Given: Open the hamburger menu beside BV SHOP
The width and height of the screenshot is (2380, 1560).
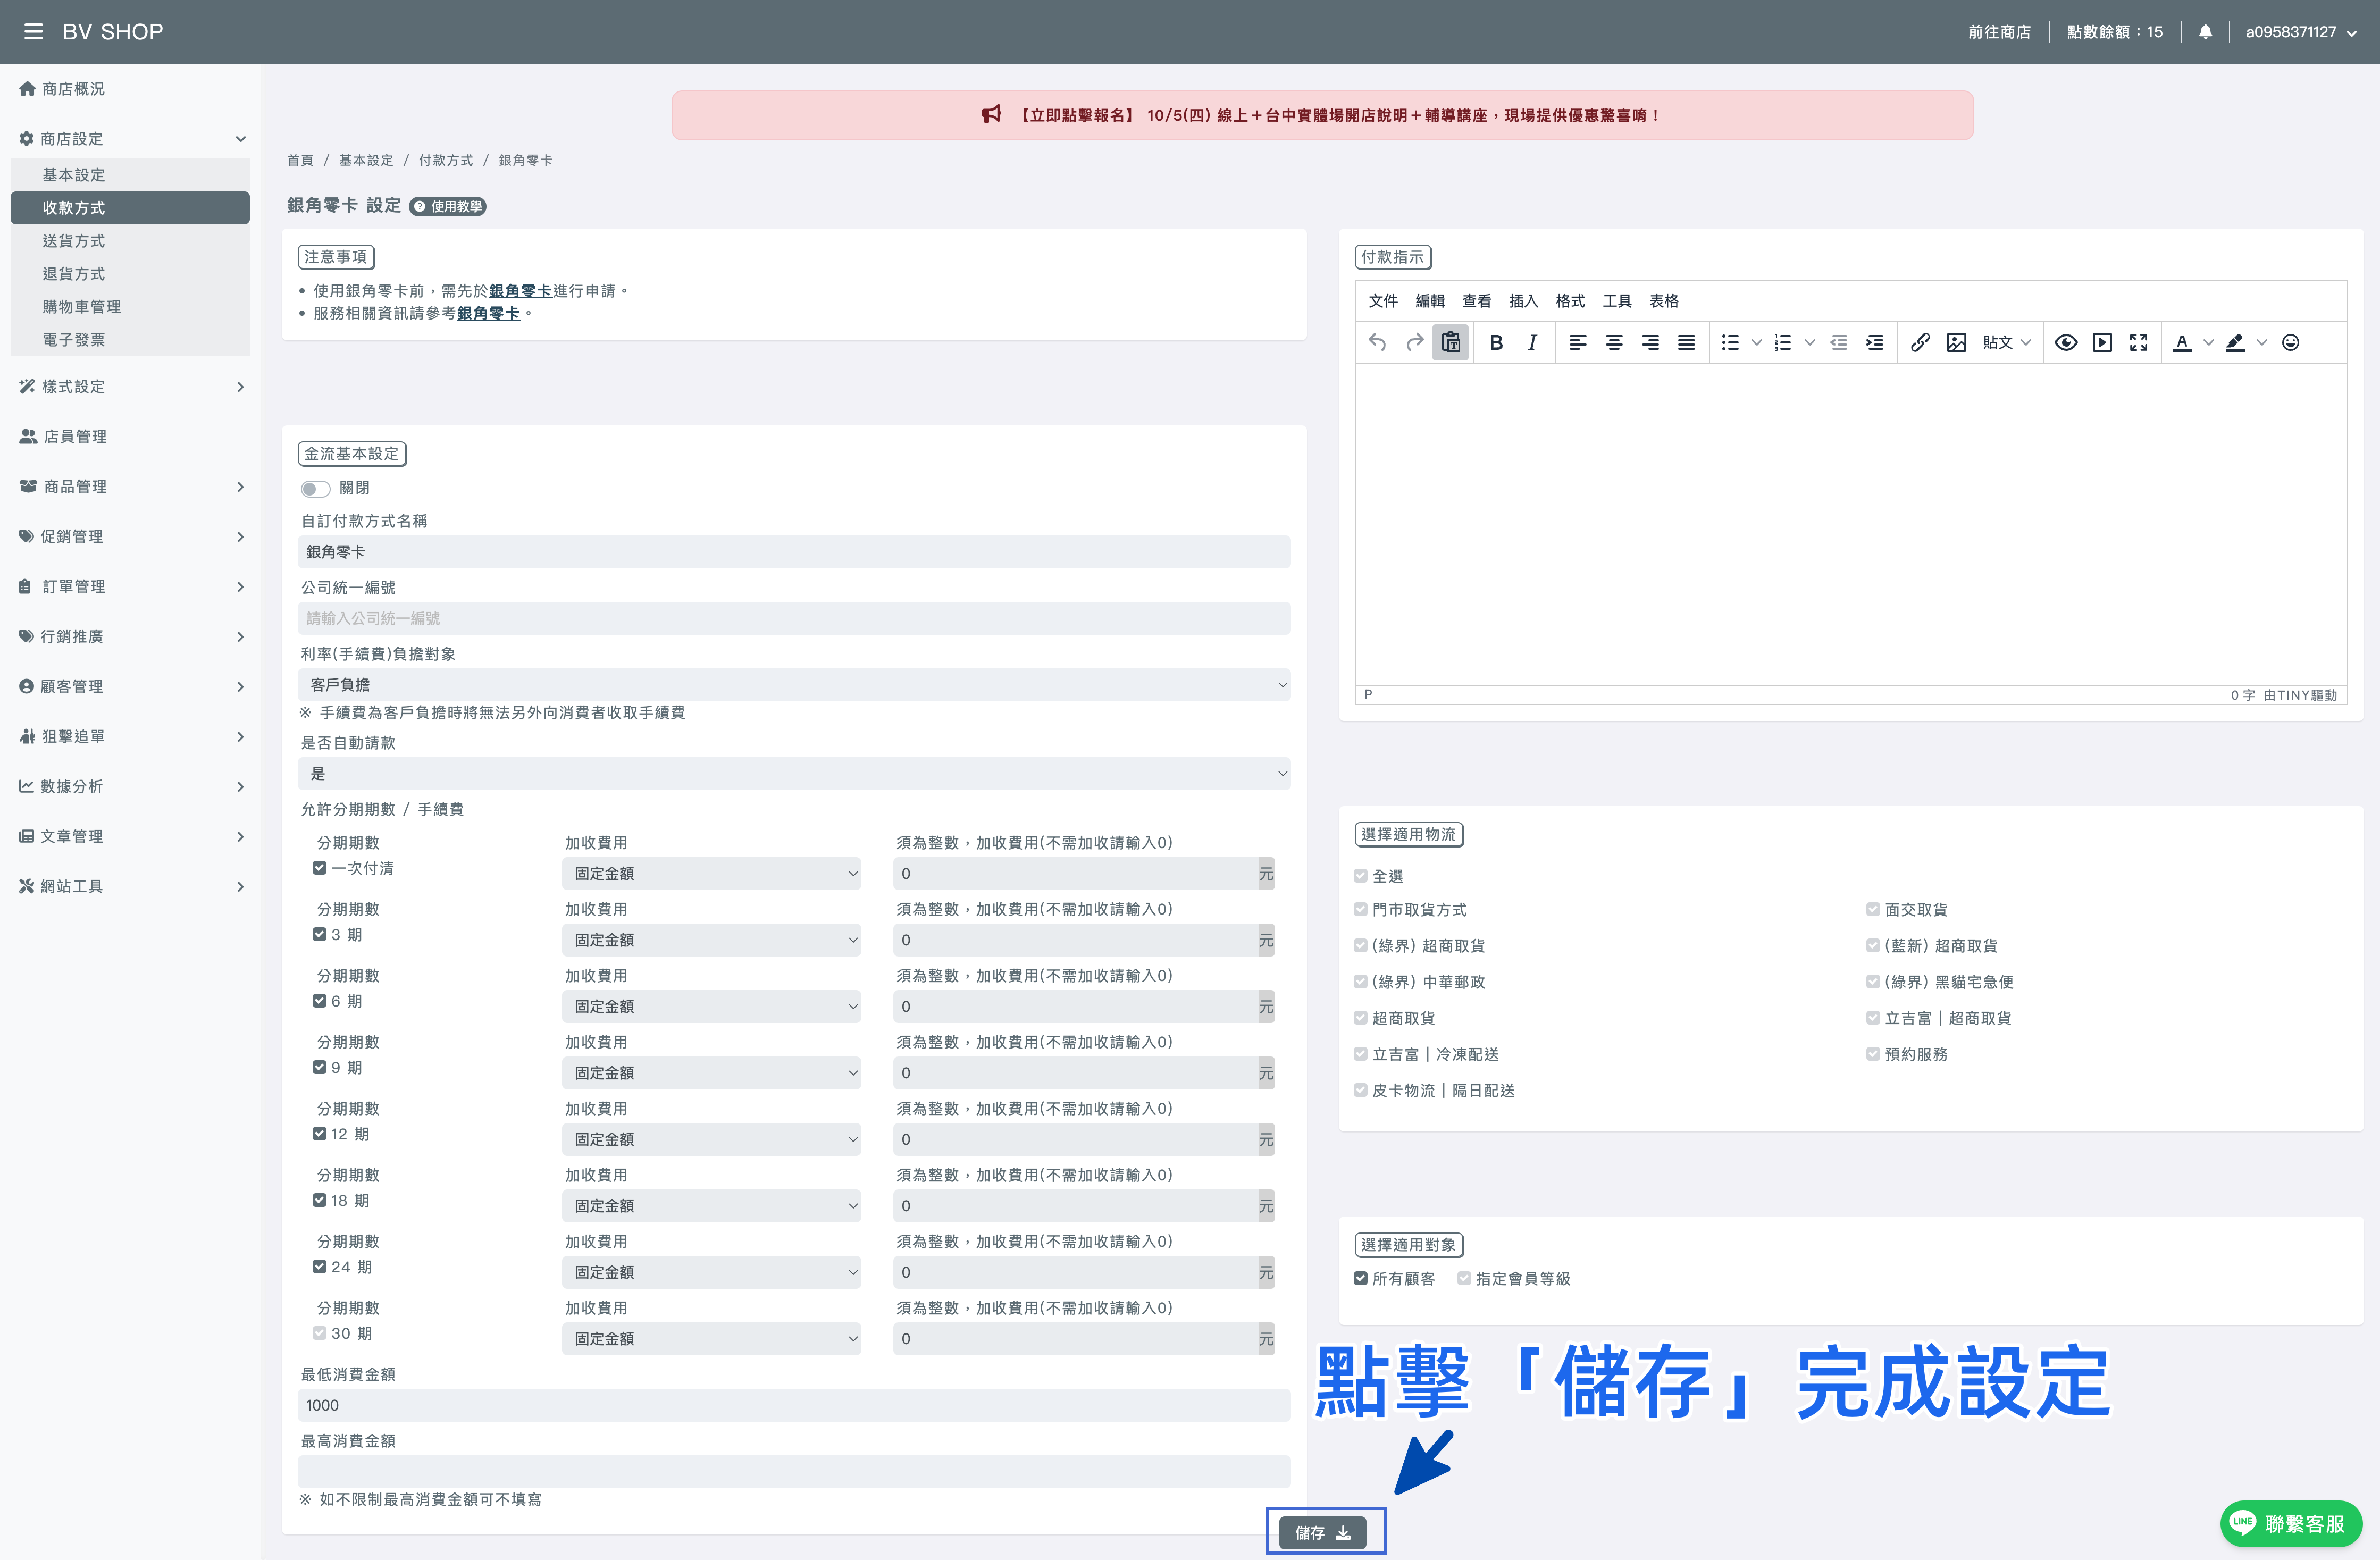Looking at the screenshot, I should (x=34, y=32).
